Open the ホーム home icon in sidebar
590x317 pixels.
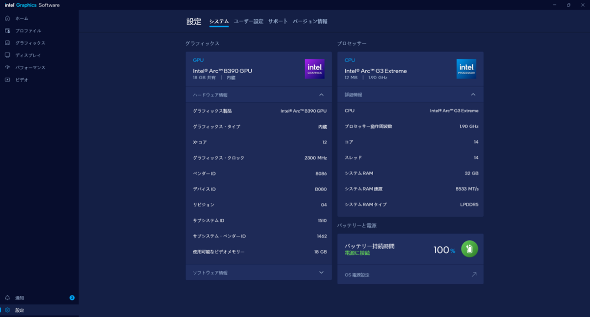point(7,18)
